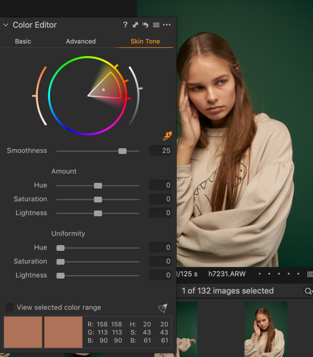This screenshot has width=313, height=357.
Task: Select the portrait thumbnail in the filmstrip
Action: [265, 328]
